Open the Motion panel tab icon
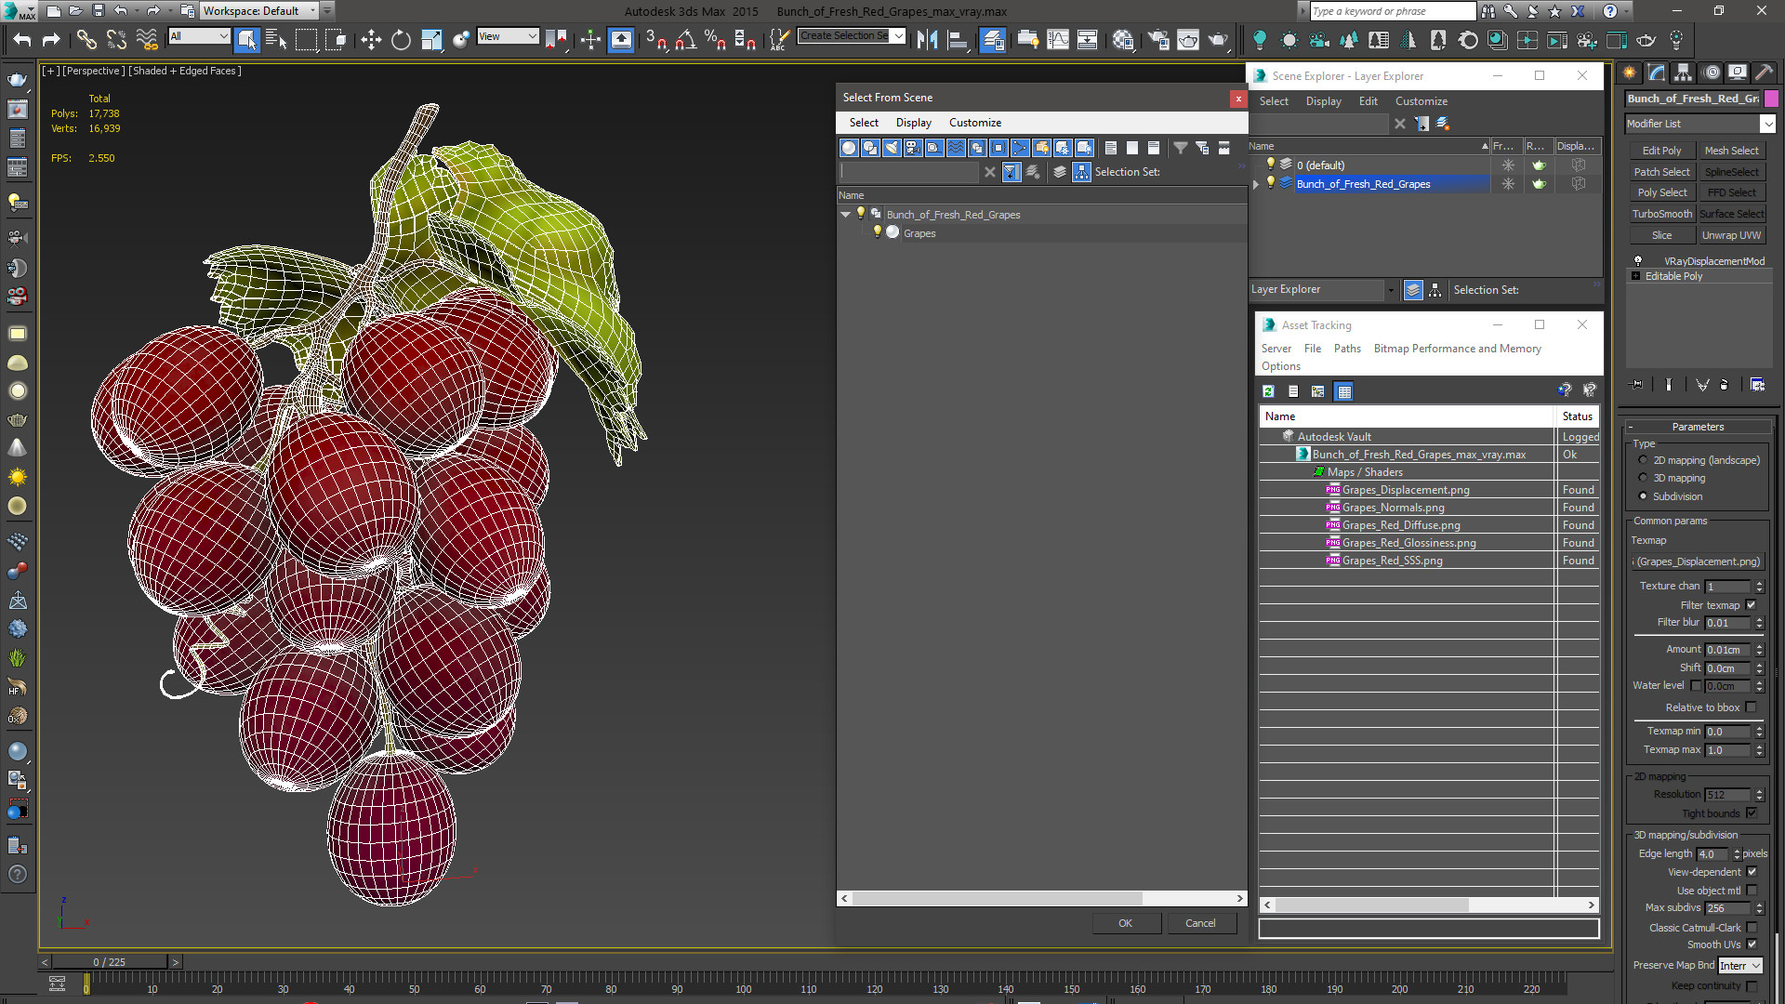The height and width of the screenshot is (1004, 1785). coord(1712,73)
